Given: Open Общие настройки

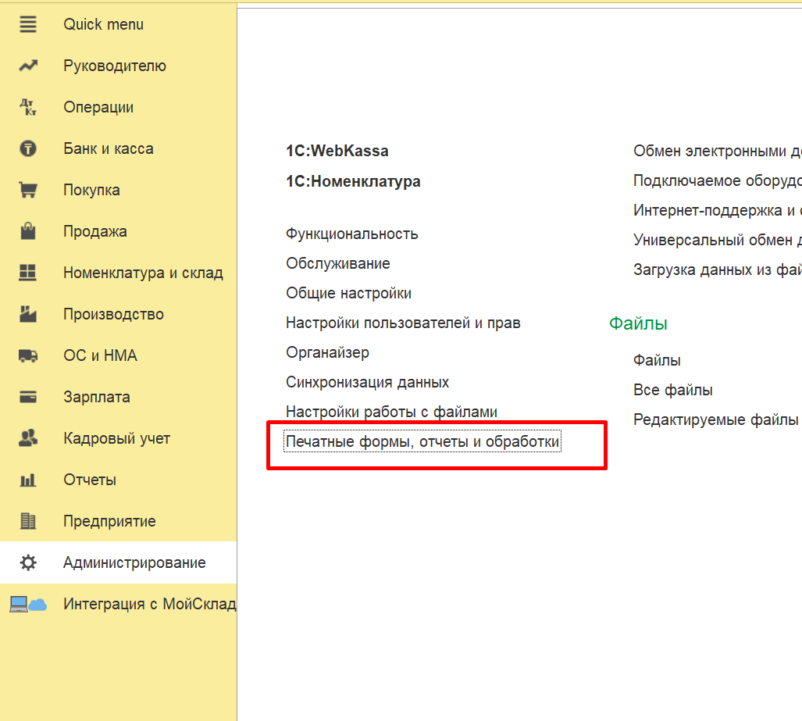Looking at the screenshot, I should point(349,293).
